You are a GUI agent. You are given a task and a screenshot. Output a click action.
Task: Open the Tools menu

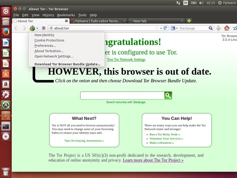pos(82,15)
